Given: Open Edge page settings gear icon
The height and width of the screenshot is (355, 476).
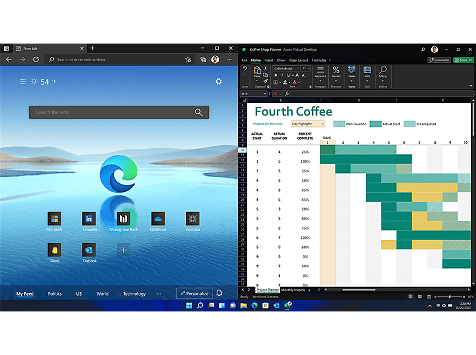Looking at the screenshot, I should pyautogui.click(x=219, y=81).
